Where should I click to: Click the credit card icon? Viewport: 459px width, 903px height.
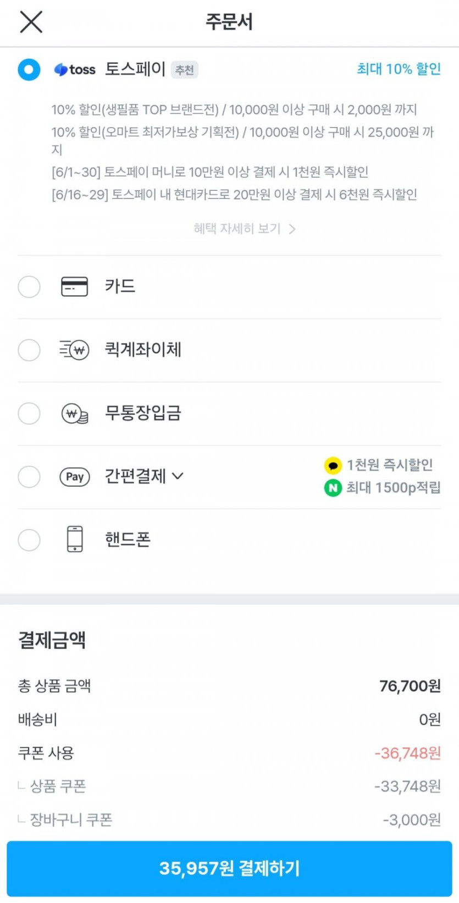click(74, 287)
